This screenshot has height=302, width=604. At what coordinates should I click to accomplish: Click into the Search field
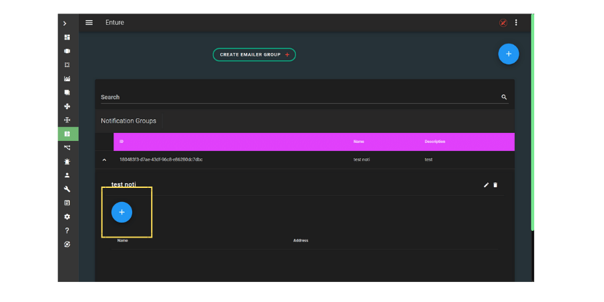[295, 97]
